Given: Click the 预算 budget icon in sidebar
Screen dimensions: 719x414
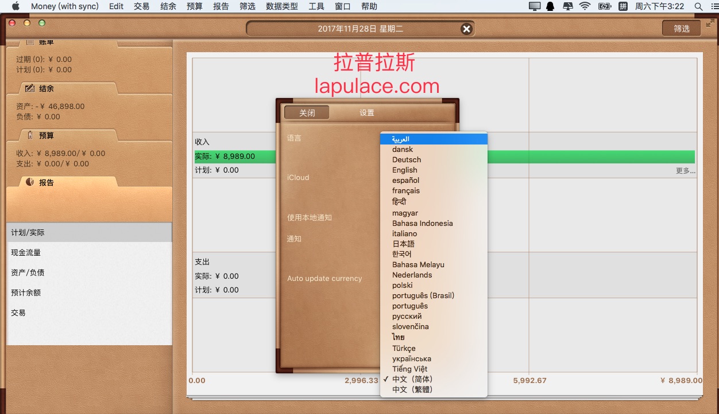Looking at the screenshot, I should click(30, 135).
